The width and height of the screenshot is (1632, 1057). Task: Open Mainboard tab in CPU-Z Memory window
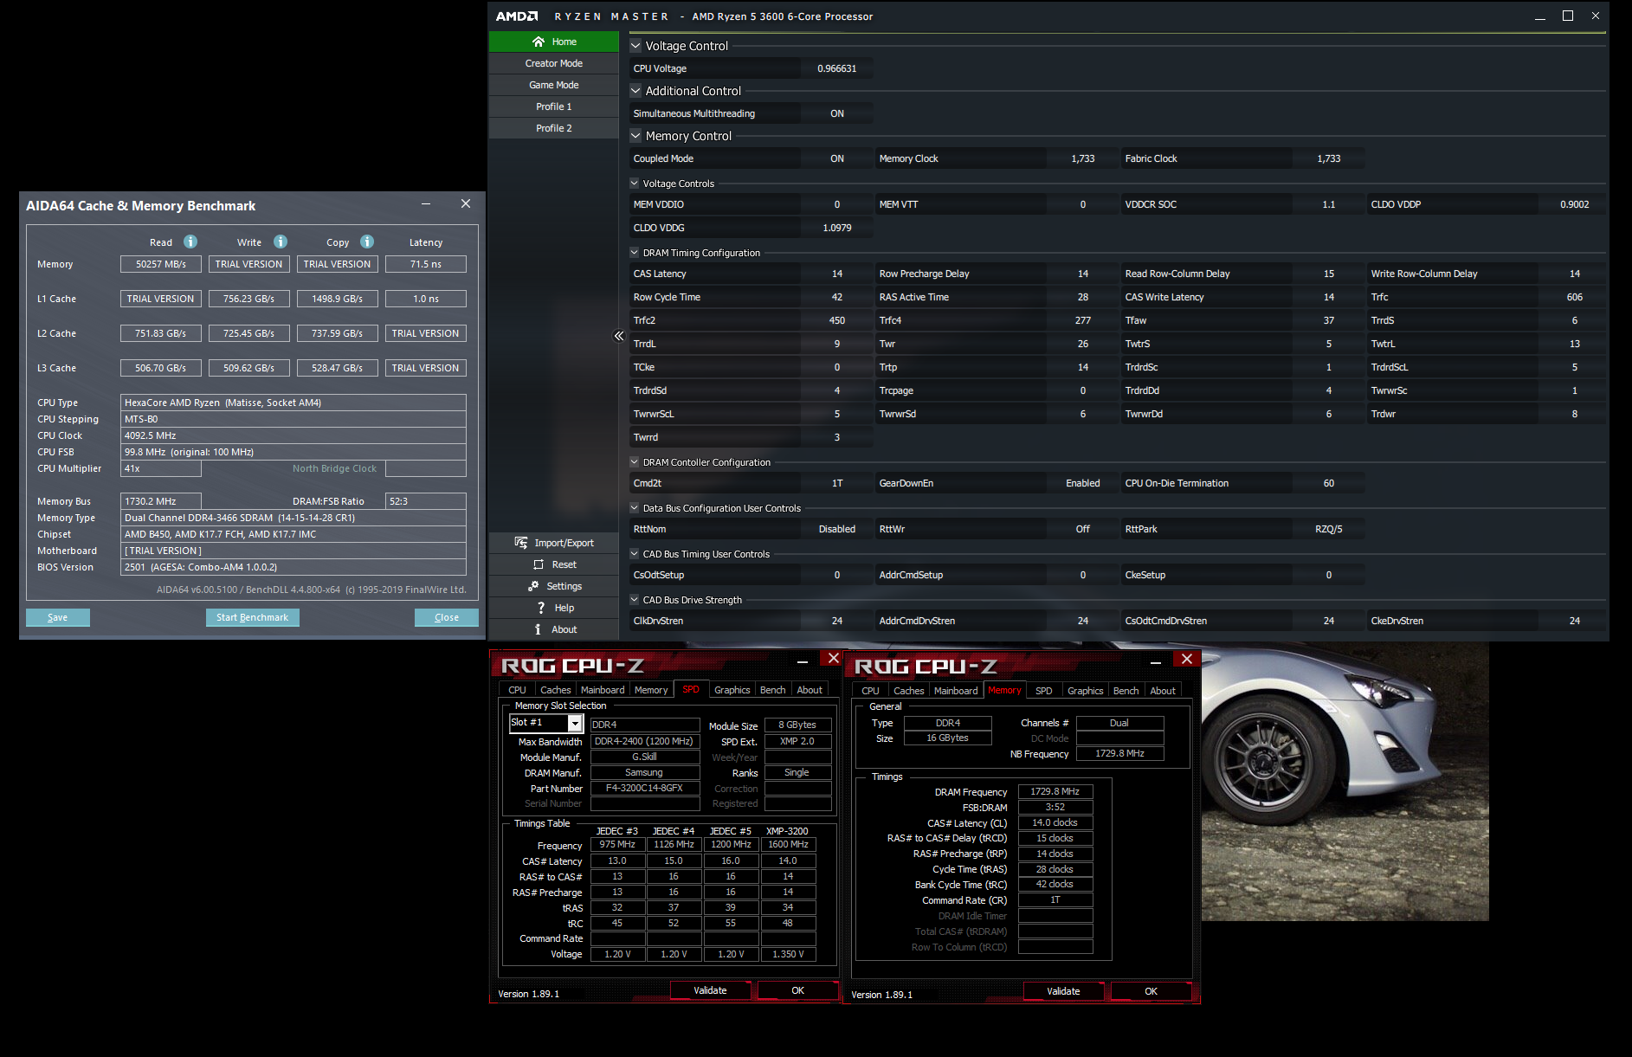click(x=956, y=691)
